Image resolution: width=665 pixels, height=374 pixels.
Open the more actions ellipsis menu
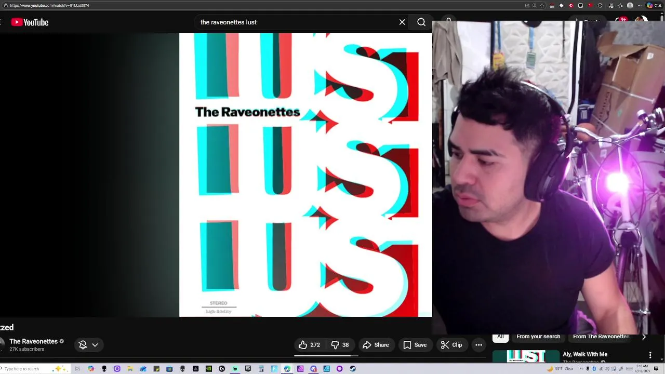click(x=479, y=345)
